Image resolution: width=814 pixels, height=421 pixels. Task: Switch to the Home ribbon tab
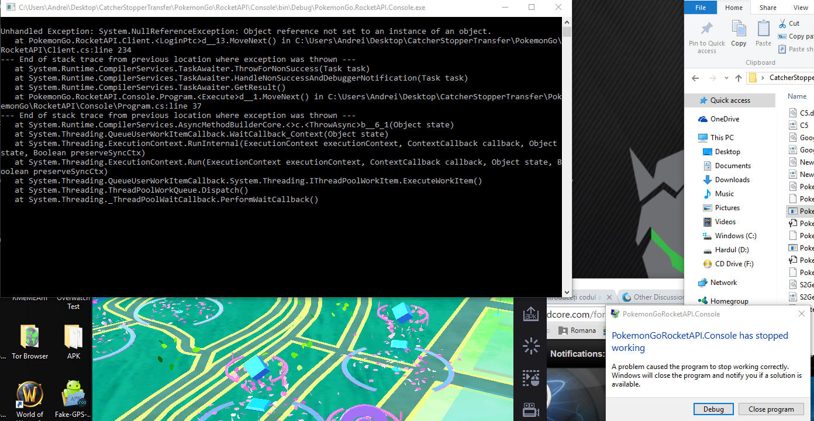coord(733,8)
